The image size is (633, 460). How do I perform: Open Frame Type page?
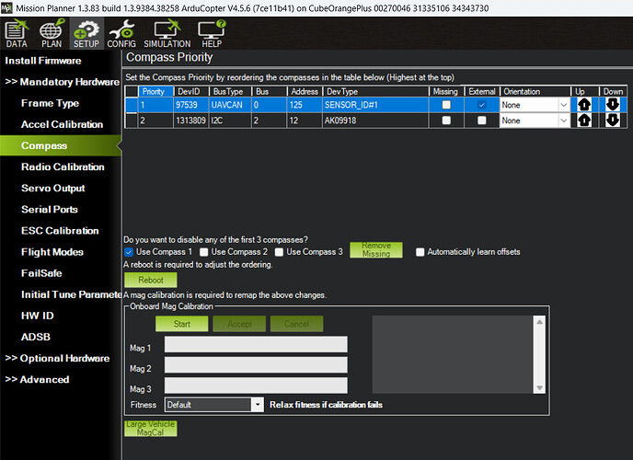coord(50,103)
